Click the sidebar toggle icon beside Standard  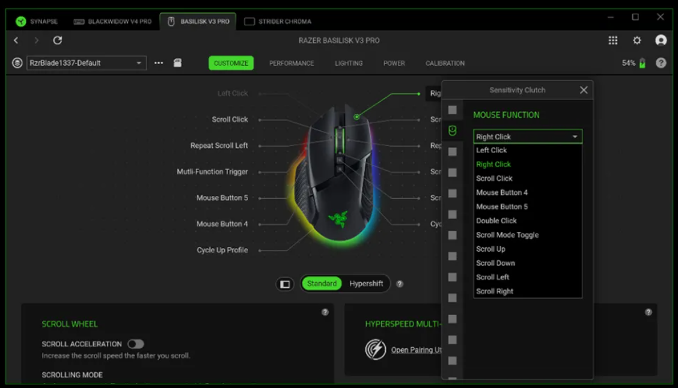pyautogui.click(x=285, y=284)
